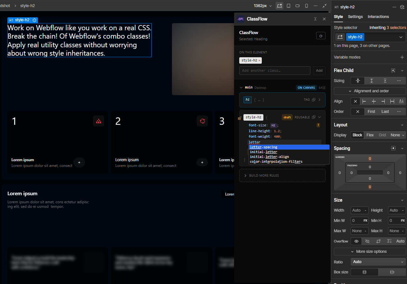Click the ON CANVAS badge
The width and height of the screenshot is (407, 284).
pyautogui.click(x=306, y=87)
